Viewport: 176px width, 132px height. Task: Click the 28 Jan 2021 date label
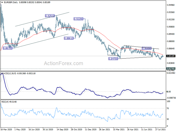pyautogui.click(x=105, y=129)
